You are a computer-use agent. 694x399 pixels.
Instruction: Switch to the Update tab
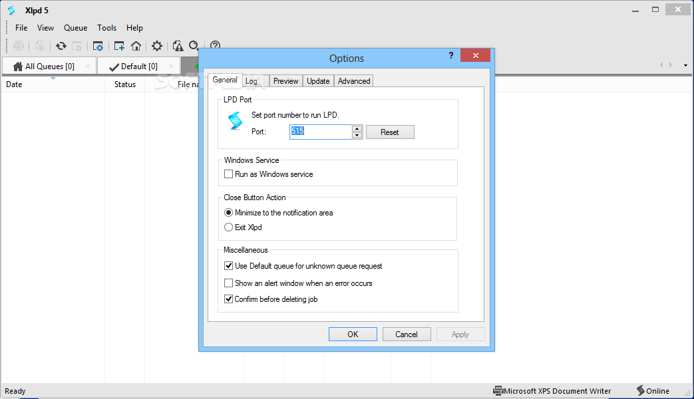click(318, 81)
